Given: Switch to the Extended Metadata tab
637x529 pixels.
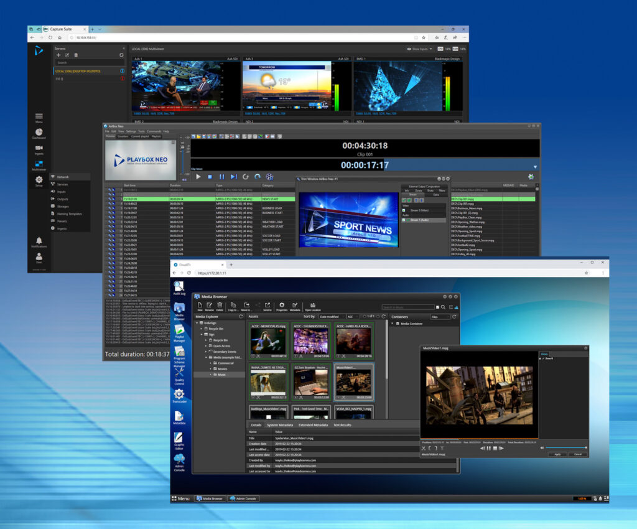Looking at the screenshot, I should [x=313, y=425].
